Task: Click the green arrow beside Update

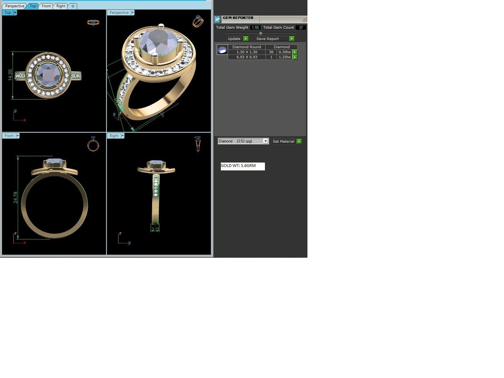Action: (x=246, y=39)
